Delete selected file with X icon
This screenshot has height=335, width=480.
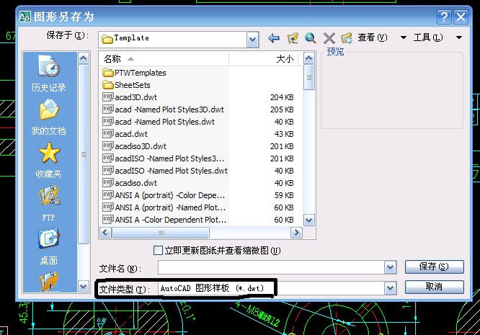[329, 38]
